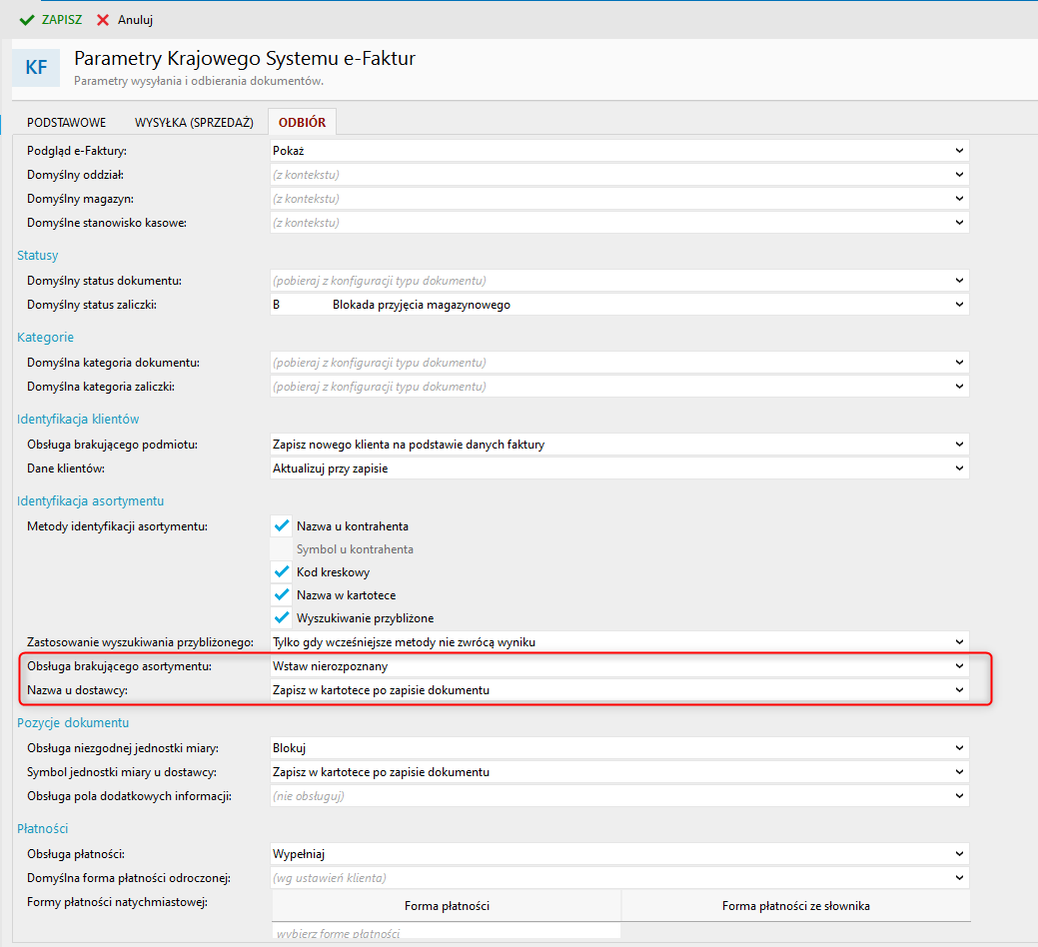The image size is (1038, 947).
Task: Enable the Symbol u kontrahenta checkbox
Action: tap(282, 549)
